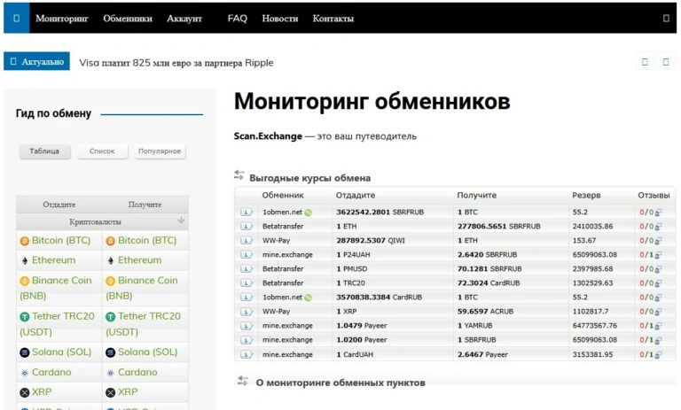Click the Актуально news label

coord(37,62)
